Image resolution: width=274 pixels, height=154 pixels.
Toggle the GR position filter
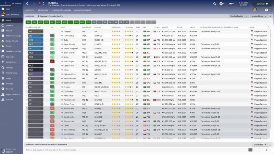click(28, 22)
